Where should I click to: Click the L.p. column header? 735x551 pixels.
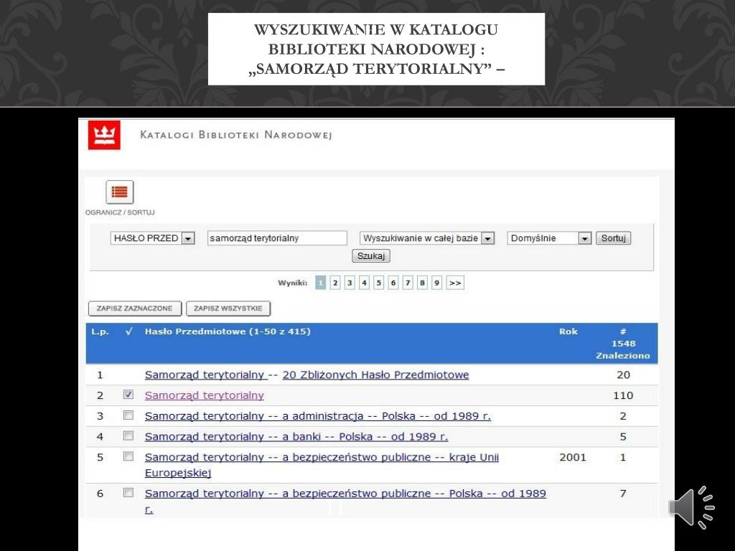point(100,331)
